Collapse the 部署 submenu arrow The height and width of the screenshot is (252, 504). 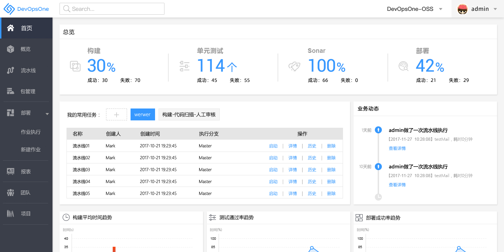tap(47, 114)
